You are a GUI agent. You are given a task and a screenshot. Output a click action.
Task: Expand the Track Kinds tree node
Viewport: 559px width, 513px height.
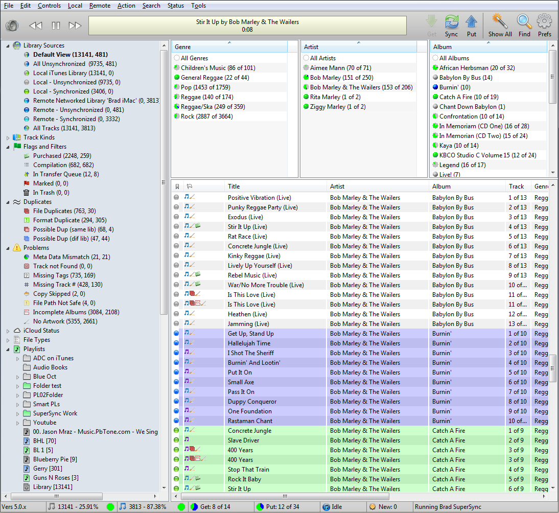coord(8,137)
